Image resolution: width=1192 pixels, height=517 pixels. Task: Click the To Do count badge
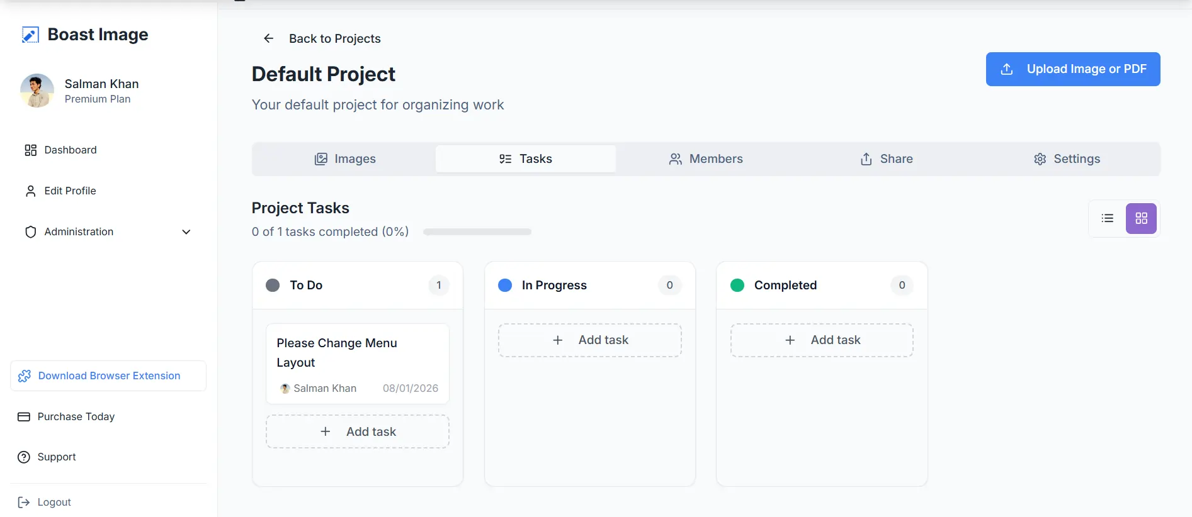(x=439, y=286)
